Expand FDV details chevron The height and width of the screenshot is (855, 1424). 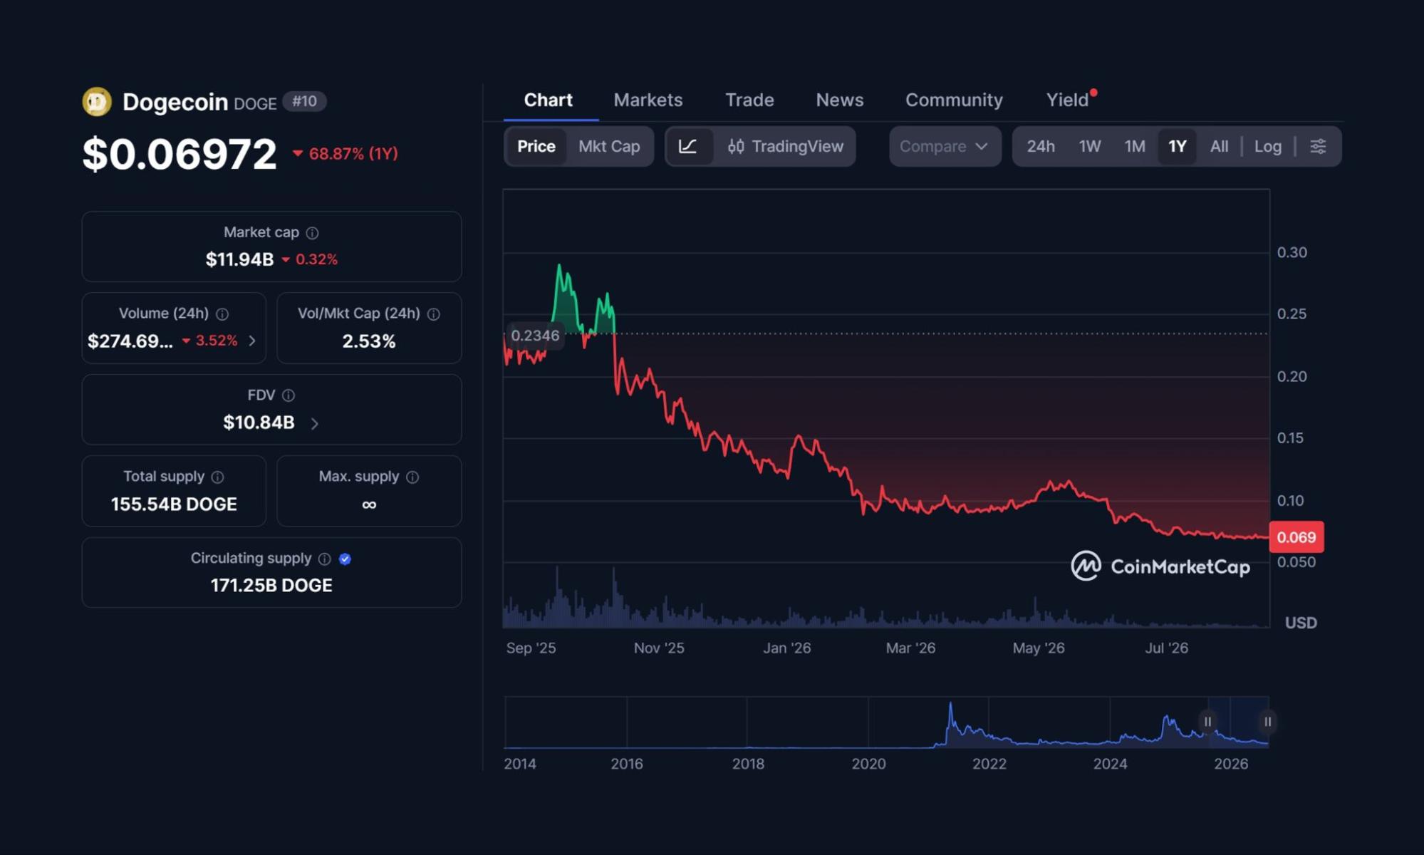click(x=314, y=424)
